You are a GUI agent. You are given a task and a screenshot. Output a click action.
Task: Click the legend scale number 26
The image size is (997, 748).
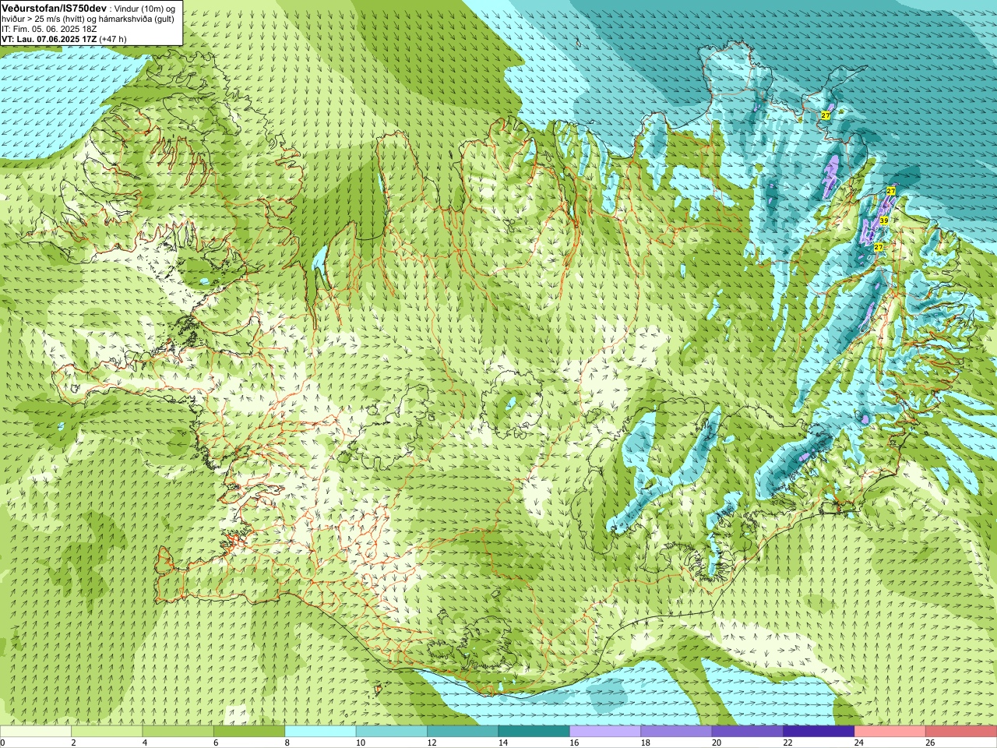(x=930, y=743)
